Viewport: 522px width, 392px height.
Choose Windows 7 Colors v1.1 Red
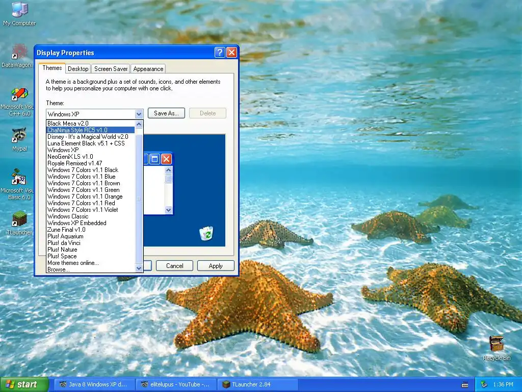[x=91, y=203]
